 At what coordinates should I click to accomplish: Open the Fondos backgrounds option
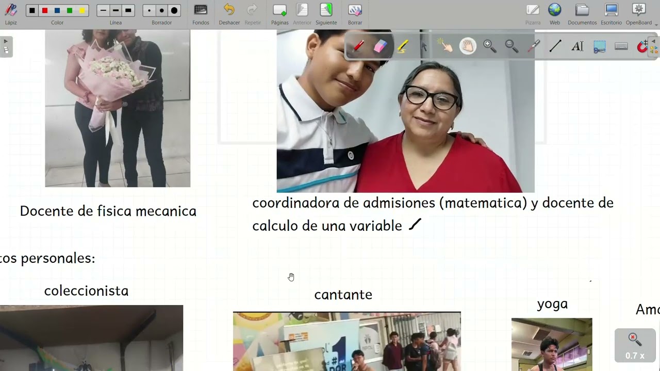[201, 13]
